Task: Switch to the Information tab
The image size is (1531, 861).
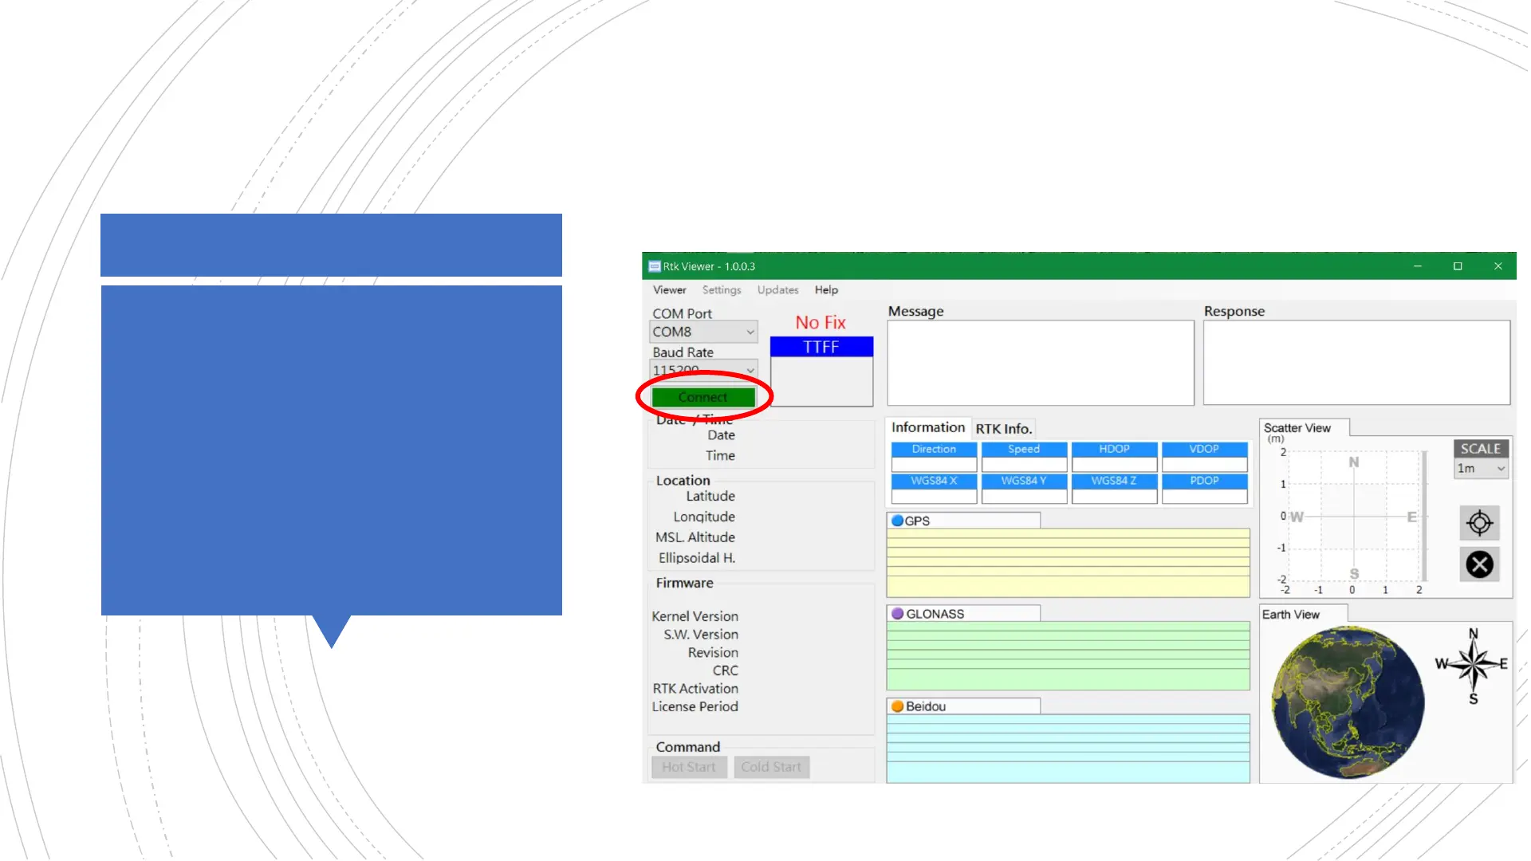Action: 928,428
